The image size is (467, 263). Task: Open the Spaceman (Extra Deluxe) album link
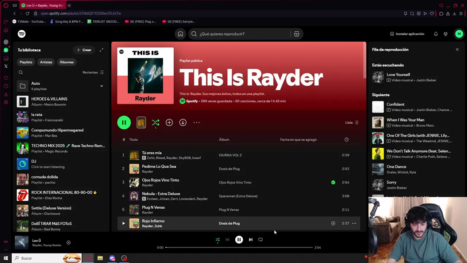coord(238,196)
